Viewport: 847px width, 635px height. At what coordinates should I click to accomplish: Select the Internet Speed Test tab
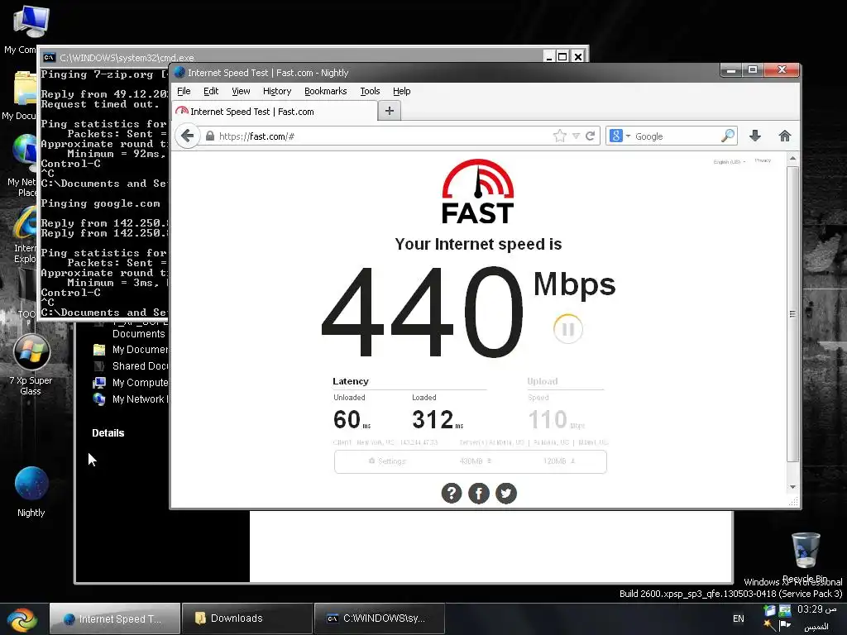click(275, 112)
